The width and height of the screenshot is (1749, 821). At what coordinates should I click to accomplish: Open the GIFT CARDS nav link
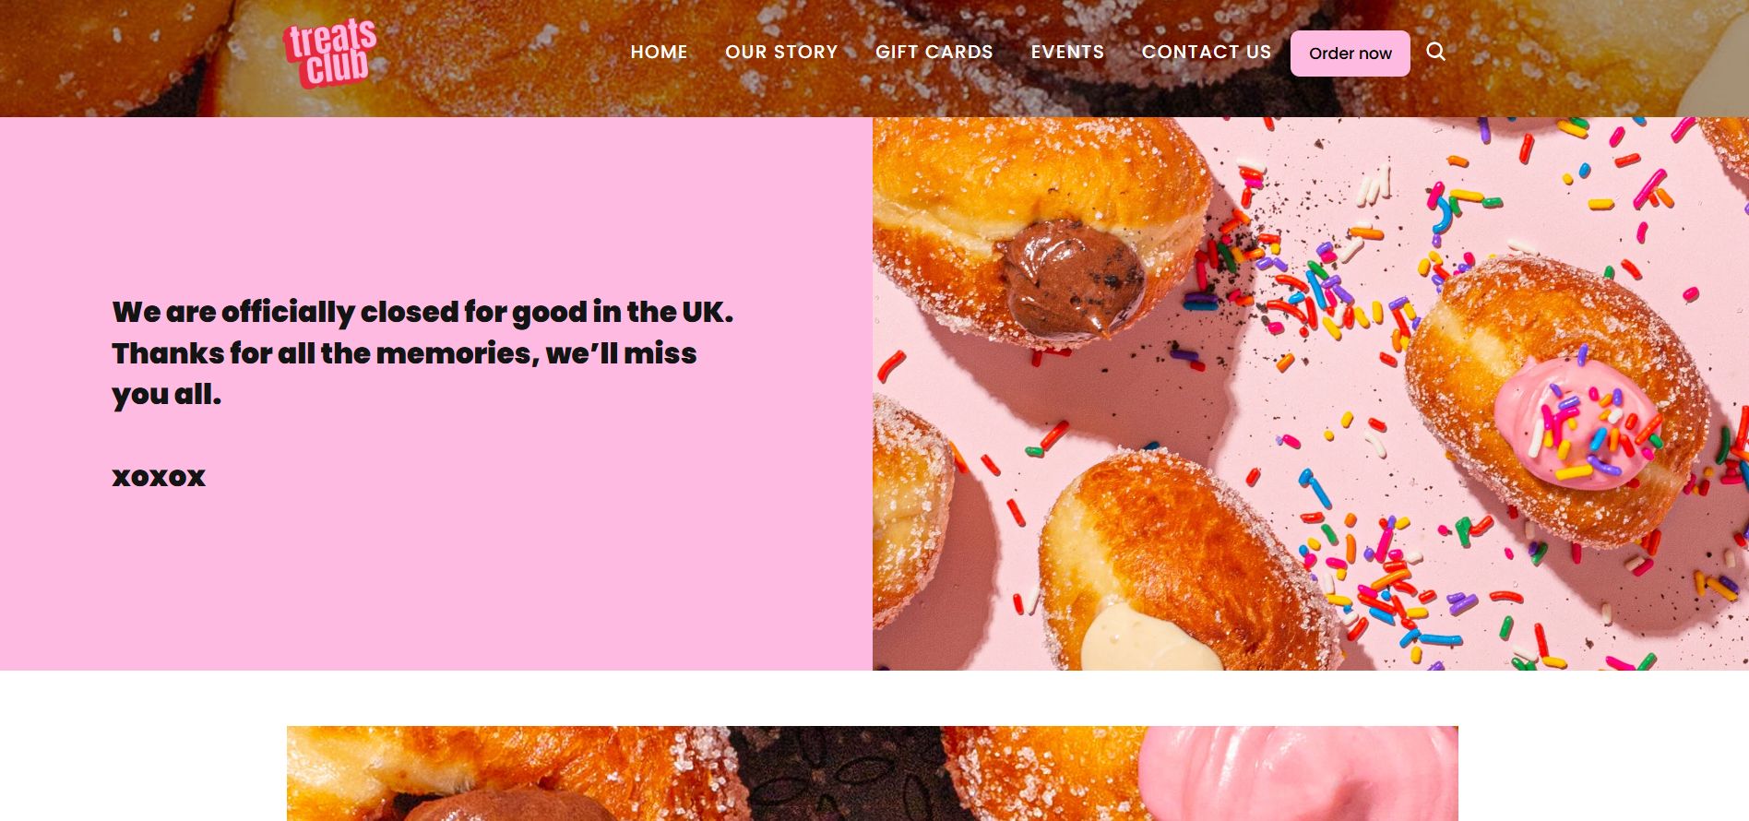pos(934,53)
